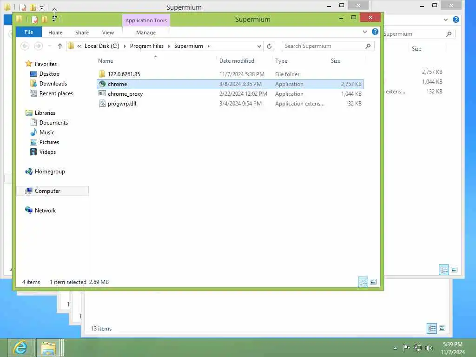Open Recent places in Favorites
The height and width of the screenshot is (357, 476).
click(x=56, y=93)
